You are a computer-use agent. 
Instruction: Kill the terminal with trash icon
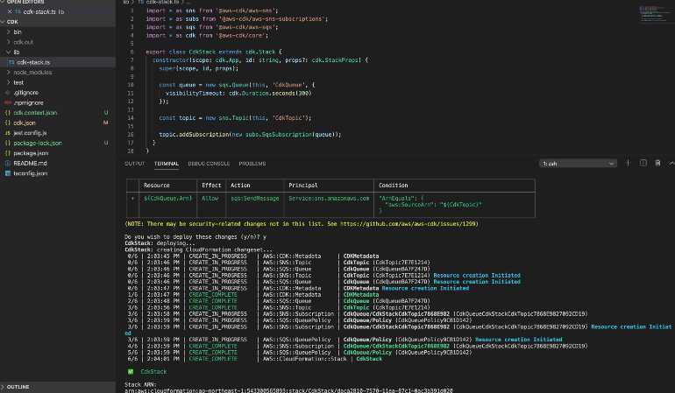tap(657, 163)
